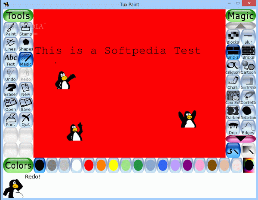Pick the Eraser tool
Viewport: 258px width, 200px height.
pos(10,90)
